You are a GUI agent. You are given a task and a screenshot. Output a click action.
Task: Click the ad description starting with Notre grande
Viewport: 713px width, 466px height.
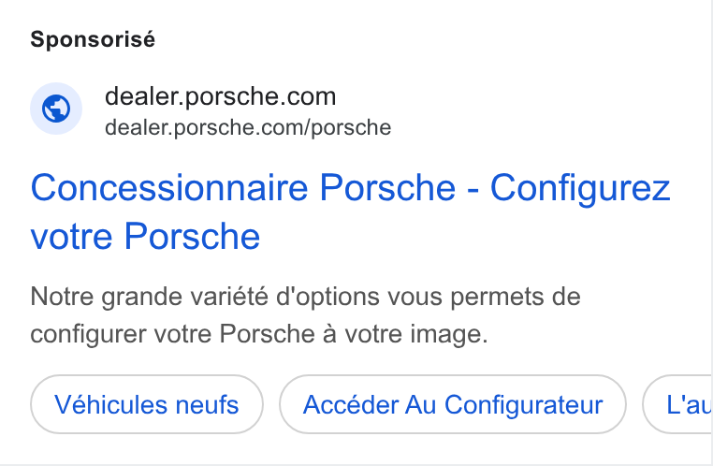[x=306, y=315]
